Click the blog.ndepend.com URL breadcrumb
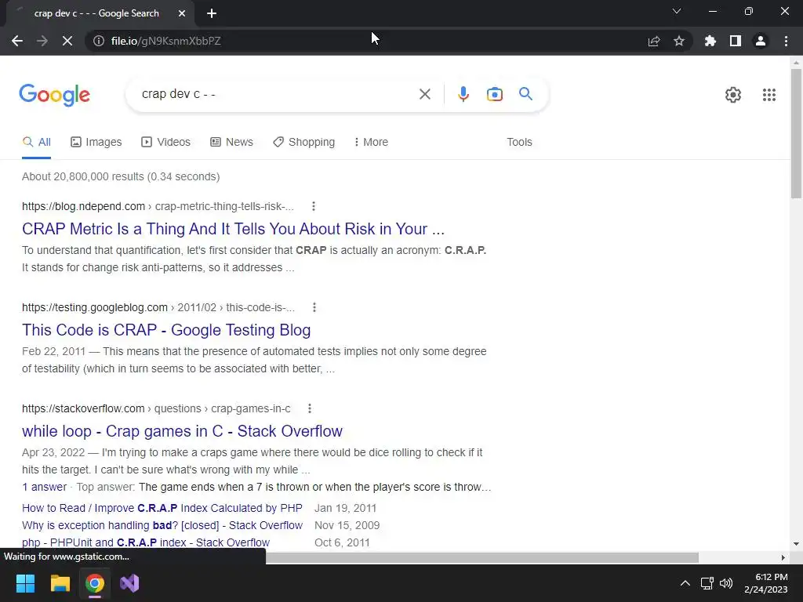Viewport: 803px width, 602px height. (158, 206)
